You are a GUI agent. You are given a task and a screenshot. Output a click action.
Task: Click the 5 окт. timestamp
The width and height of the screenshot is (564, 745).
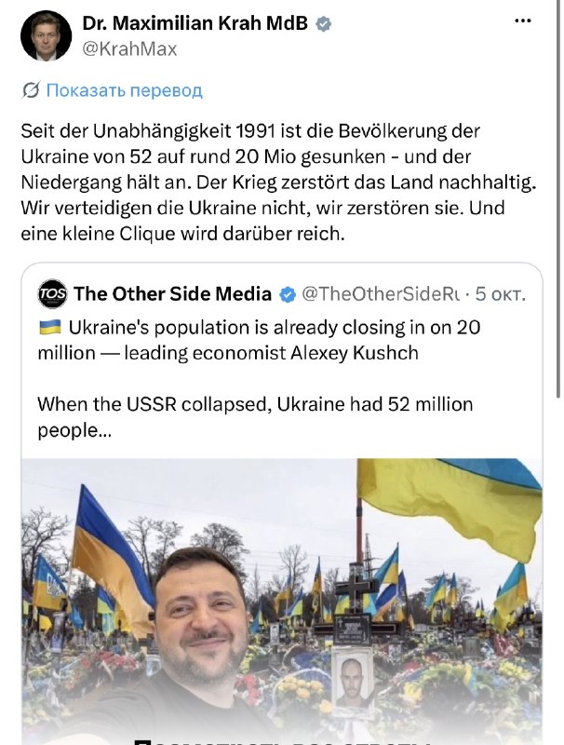tap(501, 294)
